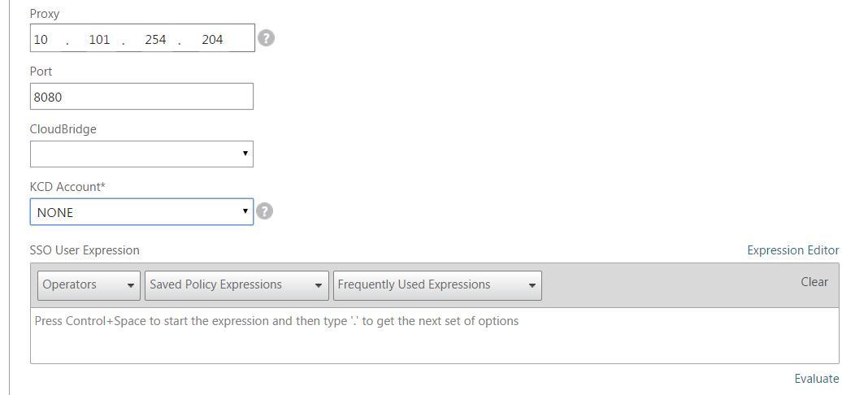
Task: Click the help icon beside Proxy field
Action: (266, 38)
